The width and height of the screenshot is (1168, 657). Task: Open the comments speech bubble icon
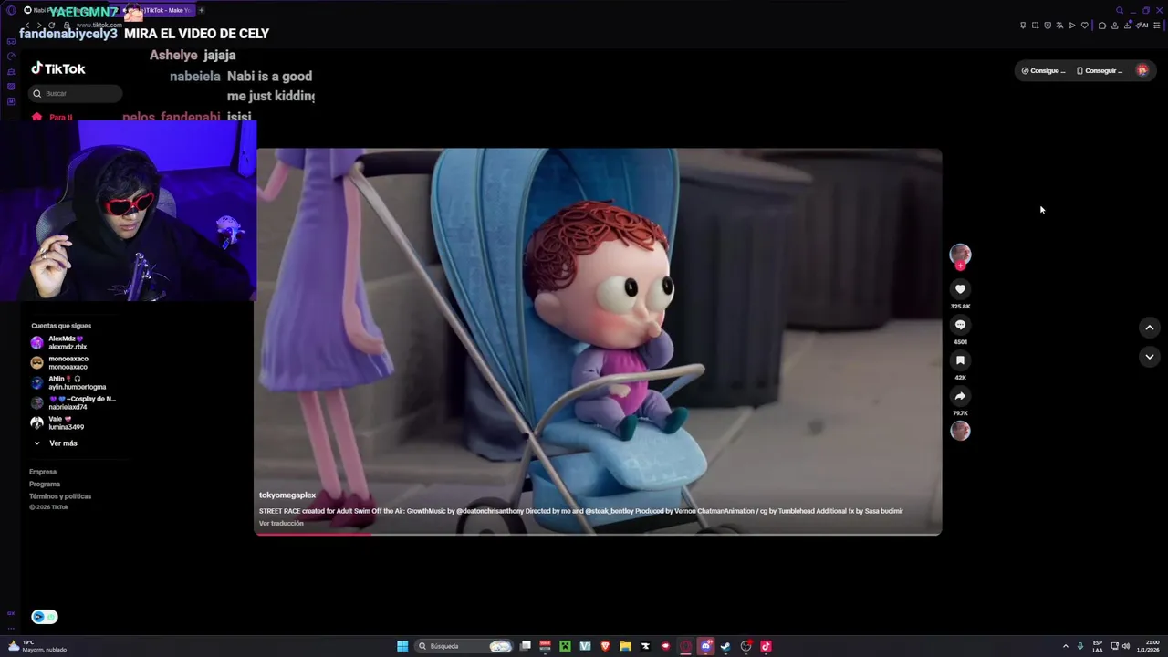[960, 325]
